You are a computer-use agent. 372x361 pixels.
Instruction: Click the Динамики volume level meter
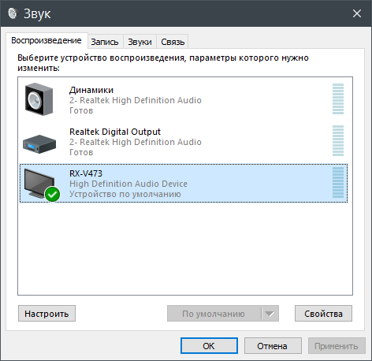pyautogui.click(x=338, y=99)
